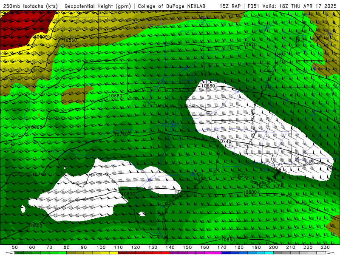Screen dimensions: 340x255
Task: Click the 140 value on the color scale
Action: point(170,247)
